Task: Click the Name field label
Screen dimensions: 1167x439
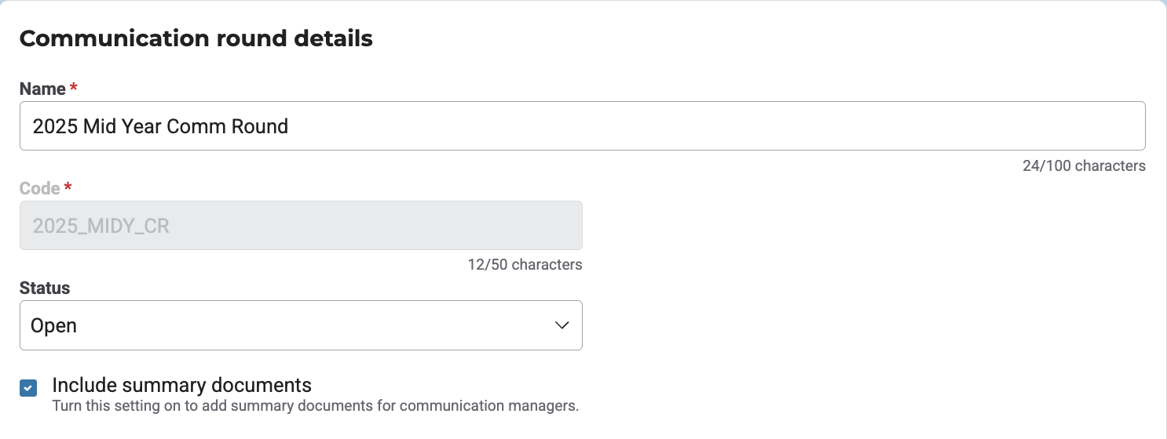Action: 42,89
